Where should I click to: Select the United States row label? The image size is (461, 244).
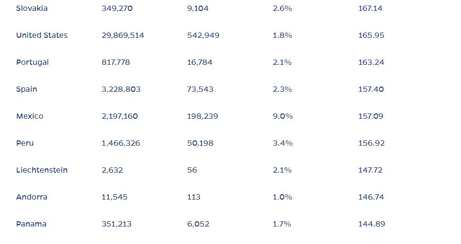pos(42,35)
